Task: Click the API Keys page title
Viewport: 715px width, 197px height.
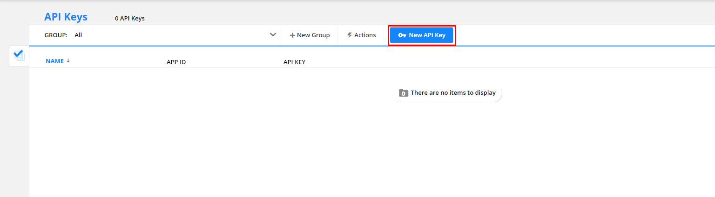Action: [66, 17]
